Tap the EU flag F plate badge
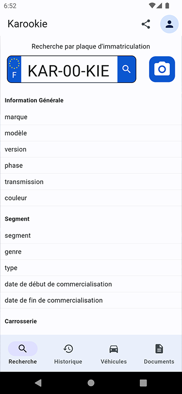The width and height of the screenshot is (182, 394). click(x=15, y=69)
